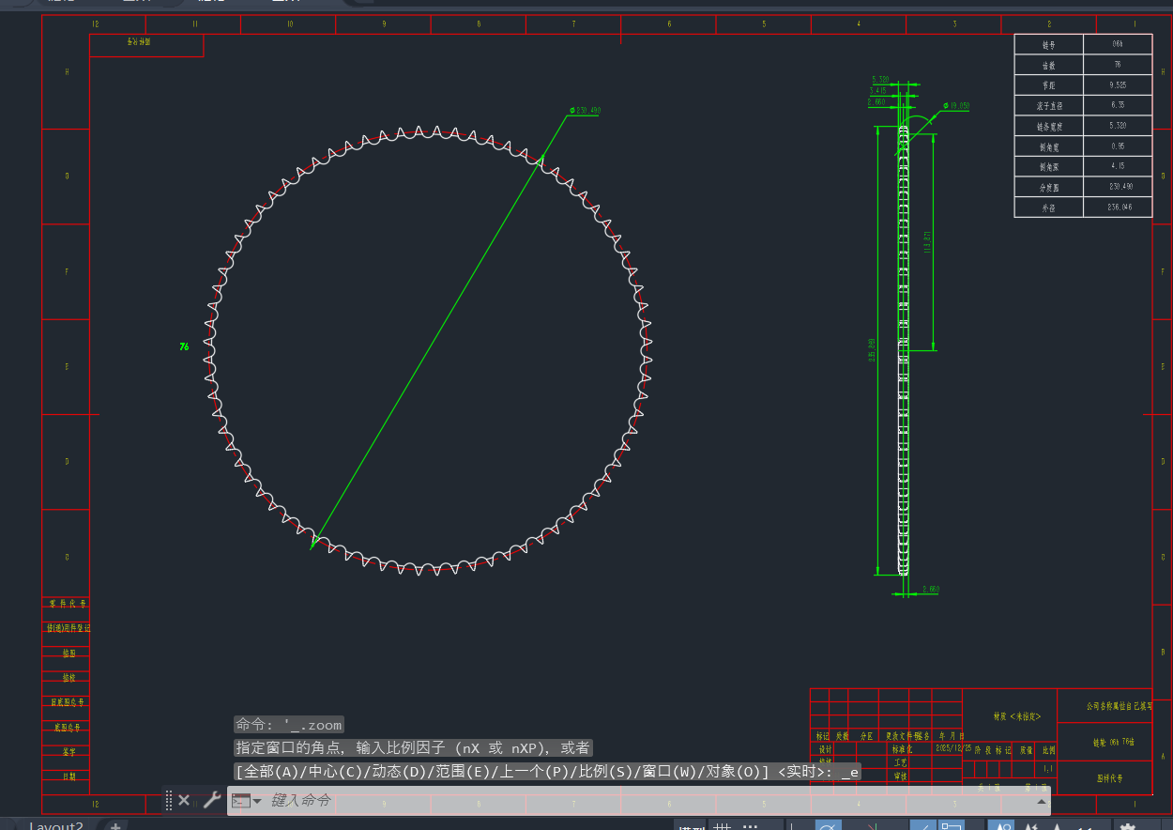Select title block text 公司名称属性自己填写

[1119, 706]
